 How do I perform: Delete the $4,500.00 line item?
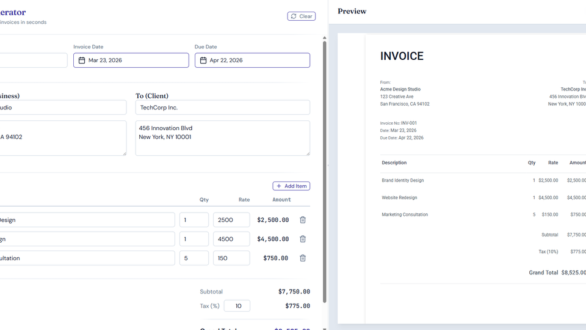click(x=303, y=239)
